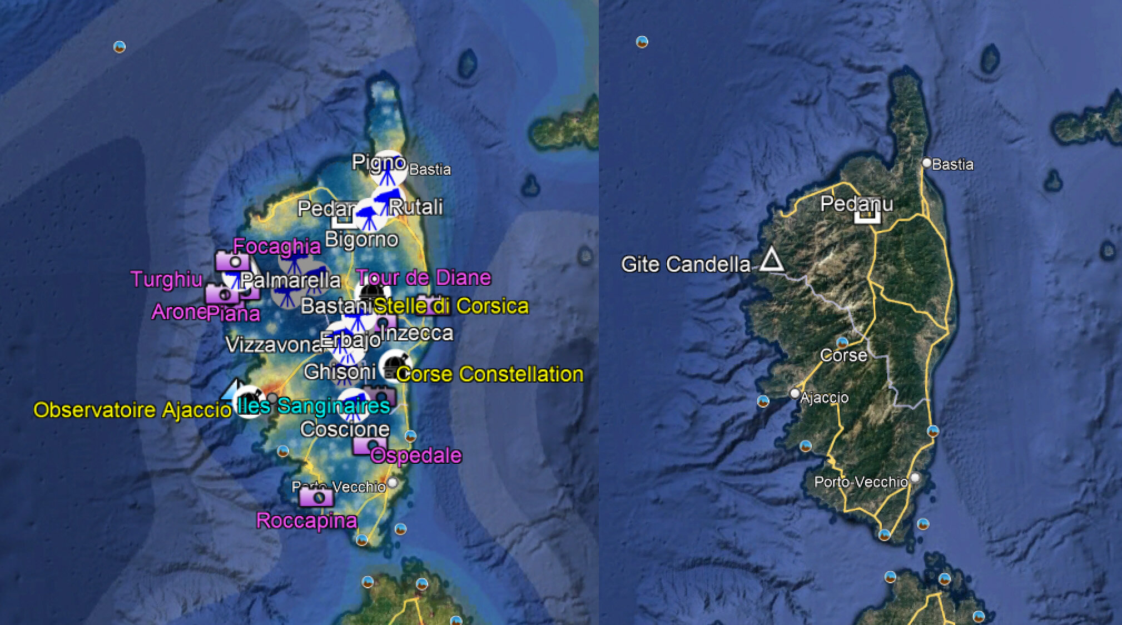This screenshot has width=1122, height=625.
Task: Click the Focaghia purple camera icon
Action: click(x=232, y=261)
